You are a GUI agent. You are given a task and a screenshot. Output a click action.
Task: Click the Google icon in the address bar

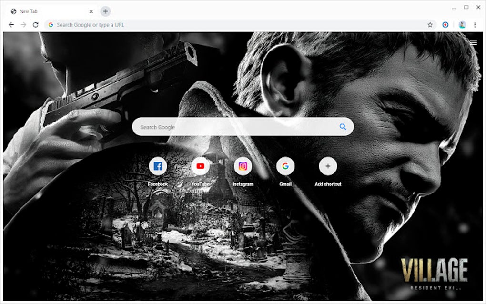pos(51,25)
